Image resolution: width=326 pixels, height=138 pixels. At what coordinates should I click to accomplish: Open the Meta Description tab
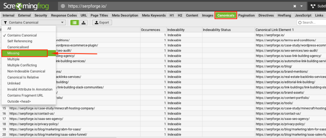point(125,15)
